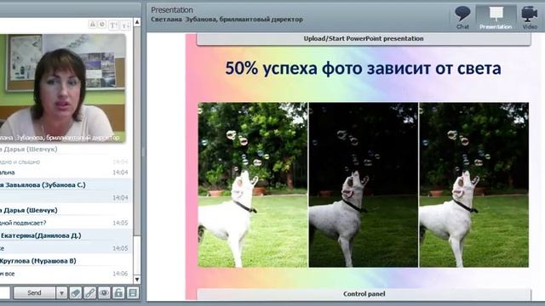The width and height of the screenshot is (545, 306).
Task: Click the rightmost icon above the video
Action: point(126,25)
